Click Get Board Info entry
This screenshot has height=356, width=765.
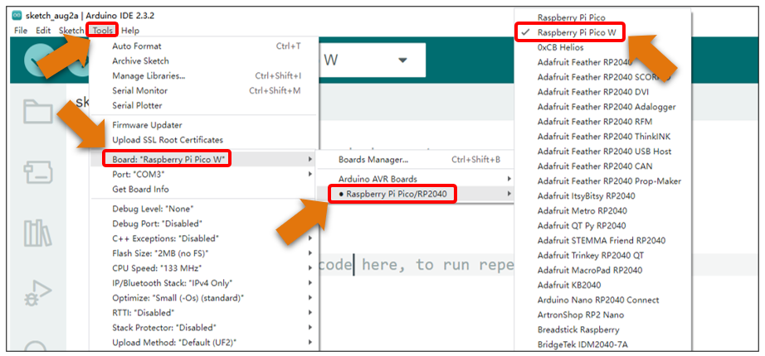click(x=204, y=189)
